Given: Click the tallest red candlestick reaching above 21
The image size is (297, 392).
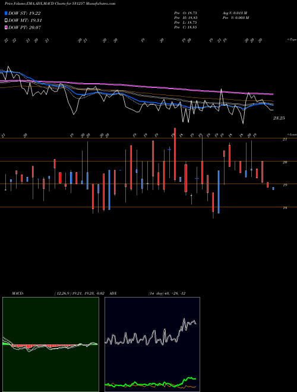Looking at the screenshot, I should [175, 154].
